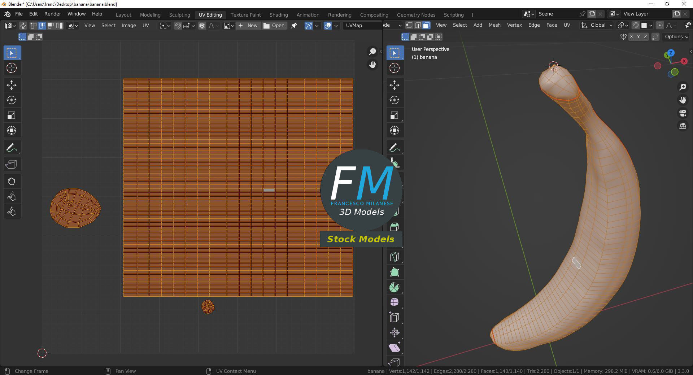Viewport: 693px width, 375px height.
Task: Select the Annotate tool in UV editor
Action: coord(12,148)
